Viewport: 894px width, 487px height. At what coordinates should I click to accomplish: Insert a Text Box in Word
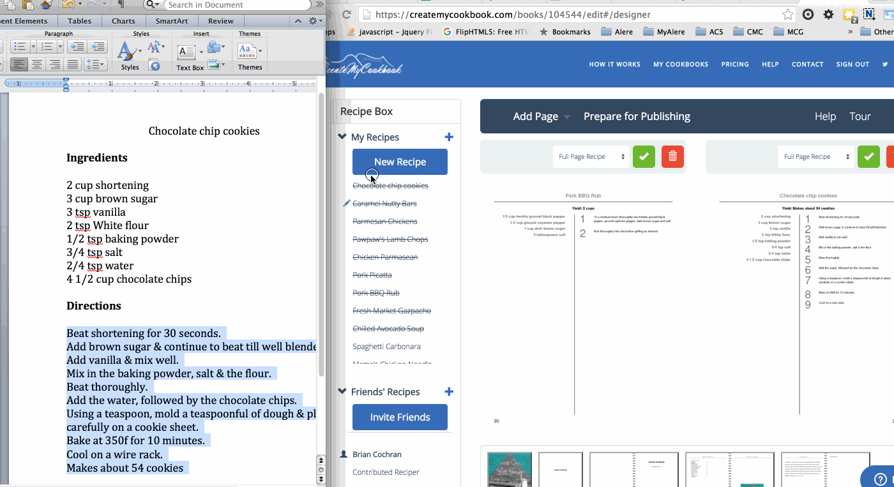[186, 52]
